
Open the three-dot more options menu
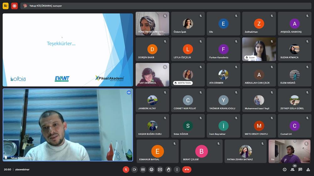click(177, 169)
